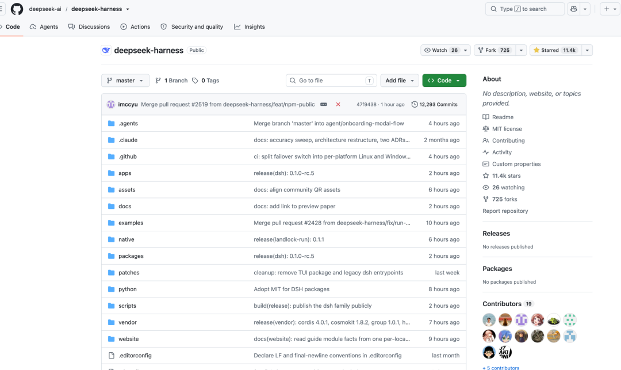Open the 1 Branch link
This screenshot has height=370, width=621.
(171, 81)
